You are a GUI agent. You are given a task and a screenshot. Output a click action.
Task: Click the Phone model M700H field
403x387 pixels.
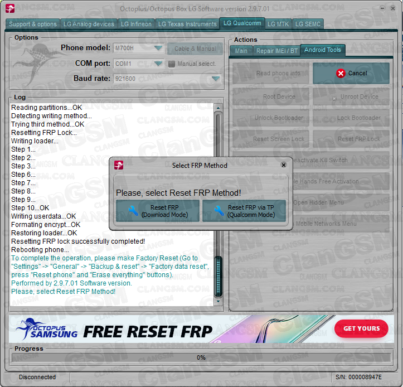139,48
